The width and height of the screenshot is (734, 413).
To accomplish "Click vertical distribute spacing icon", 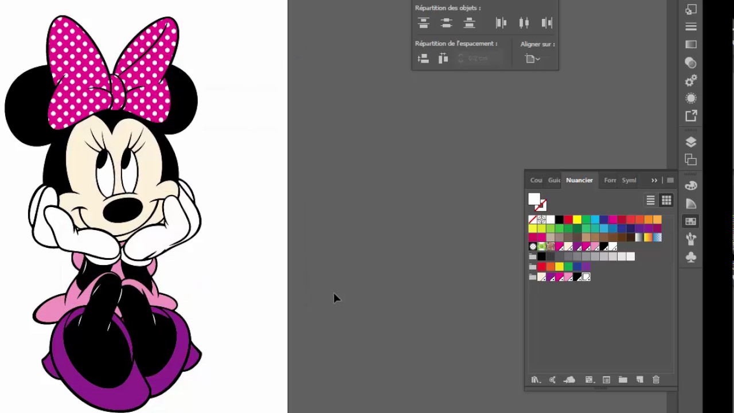I will point(423,59).
